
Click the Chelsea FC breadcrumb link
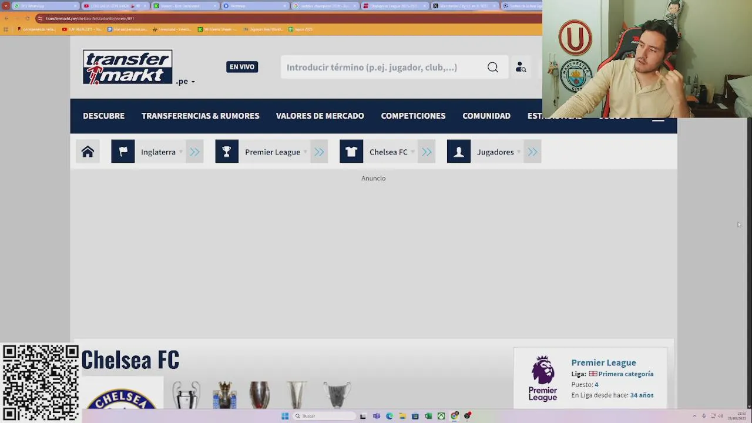(388, 152)
